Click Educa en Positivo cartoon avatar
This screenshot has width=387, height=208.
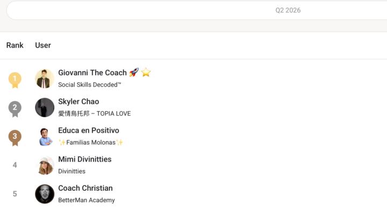(x=45, y=137)
